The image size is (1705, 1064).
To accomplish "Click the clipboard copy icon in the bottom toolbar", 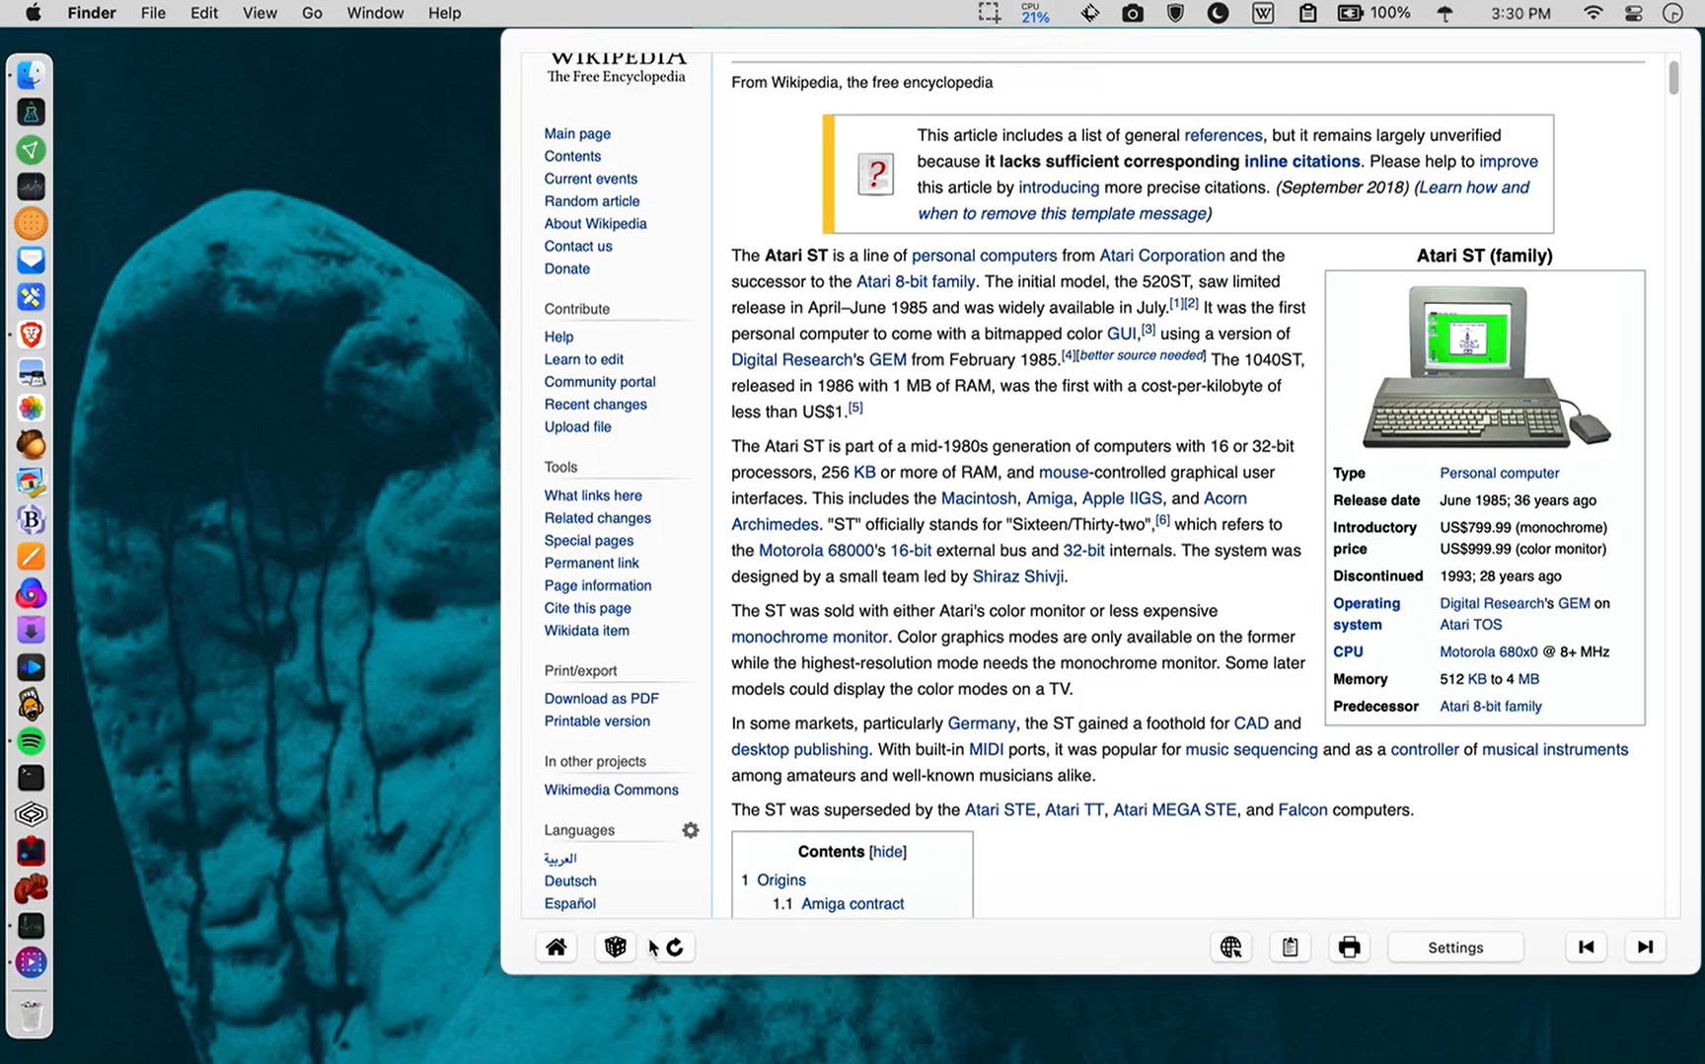I will click(x=1290, y=948).
